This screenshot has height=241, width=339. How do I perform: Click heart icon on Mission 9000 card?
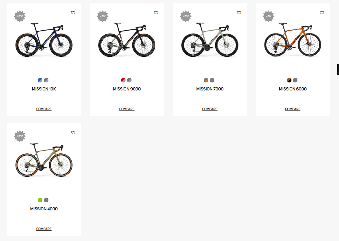[156, 13]
